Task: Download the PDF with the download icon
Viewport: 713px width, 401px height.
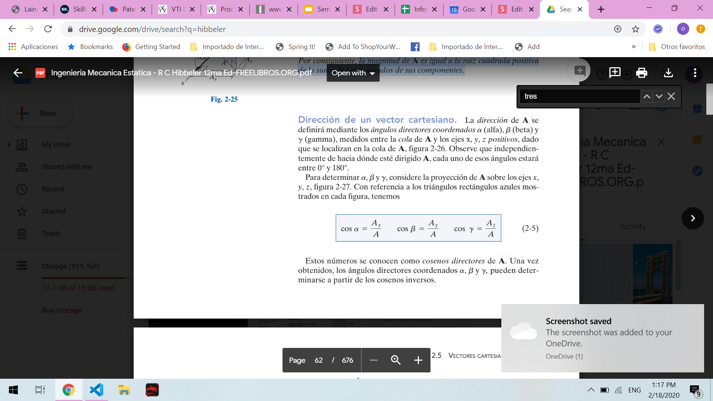Action: click(668, 73)
